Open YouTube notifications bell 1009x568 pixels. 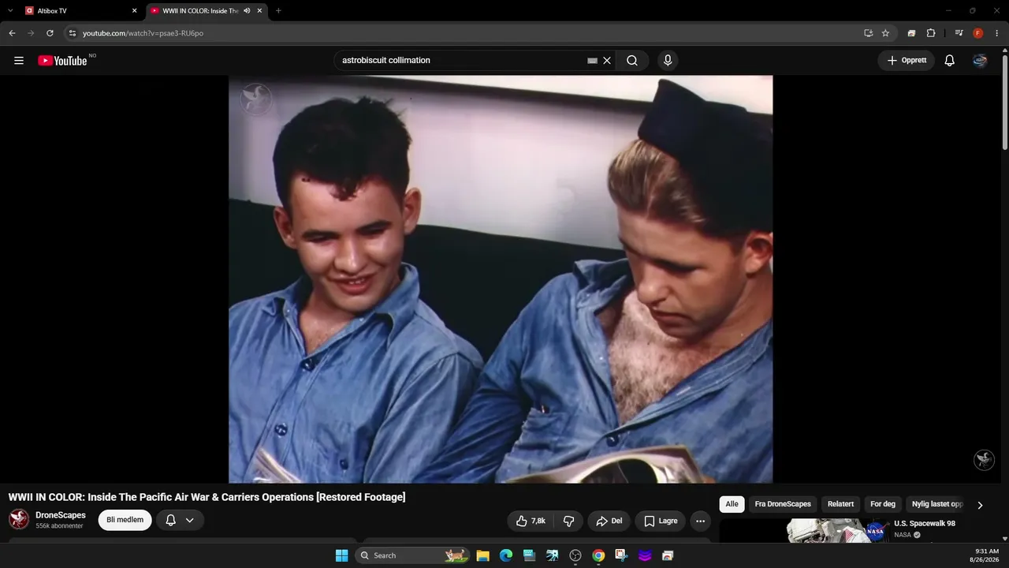click(x=950, y=61)
